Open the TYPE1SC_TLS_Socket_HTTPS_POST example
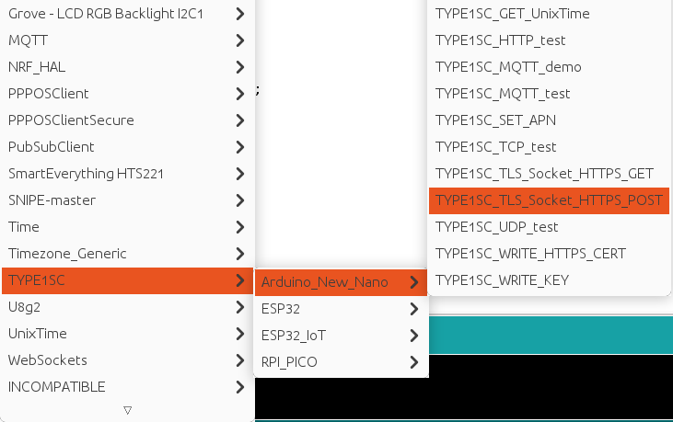 [549, 200]
